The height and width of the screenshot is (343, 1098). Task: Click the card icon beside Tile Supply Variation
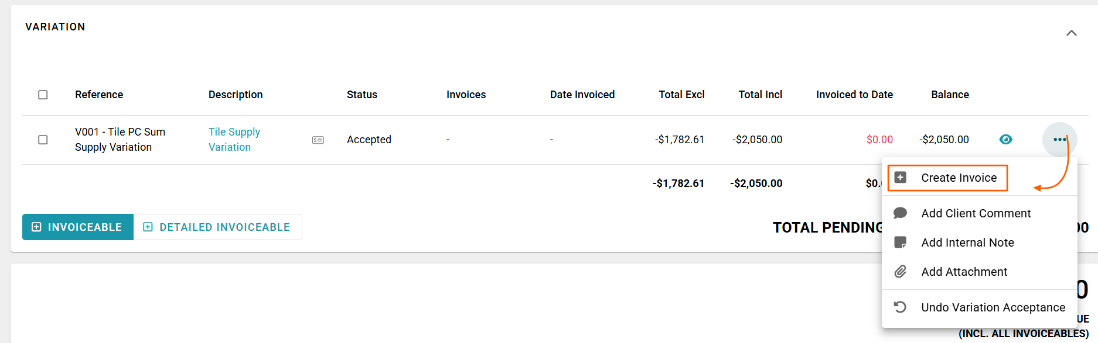318,140
